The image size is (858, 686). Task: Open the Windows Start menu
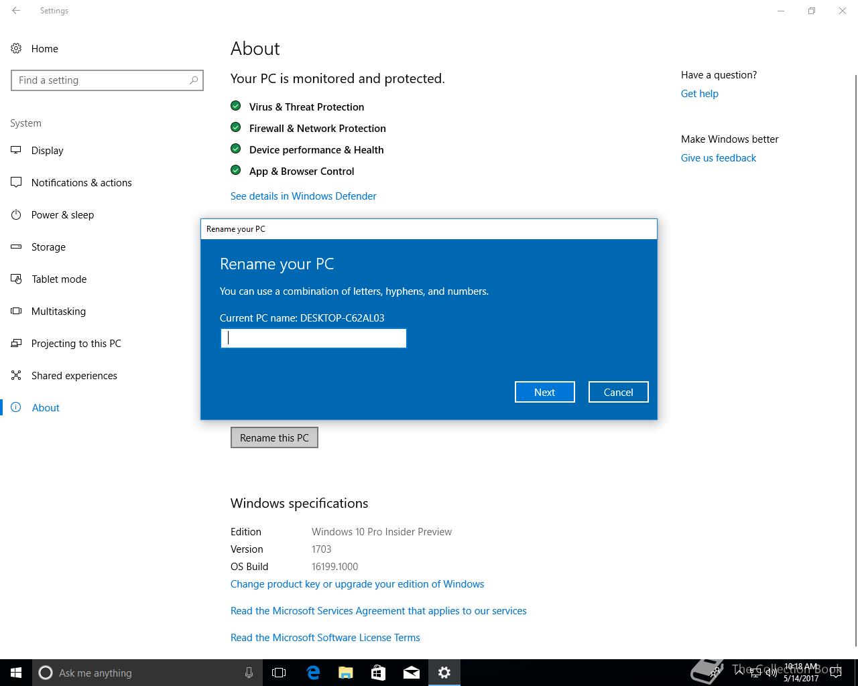[16, 673]
